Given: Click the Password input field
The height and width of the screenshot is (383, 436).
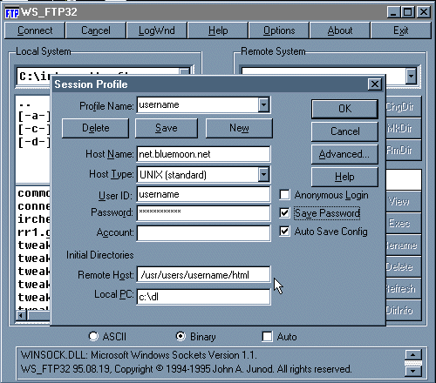Looking at the screenshot, I should point(203,213).
